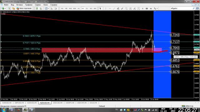Click the 3954/1 kb connection status
The height and width of the screenshot is (112, 200).
pos(187,106)
